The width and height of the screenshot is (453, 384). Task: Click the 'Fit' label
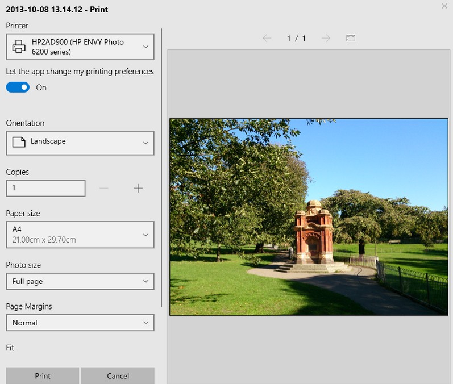[x=10, y=348]
